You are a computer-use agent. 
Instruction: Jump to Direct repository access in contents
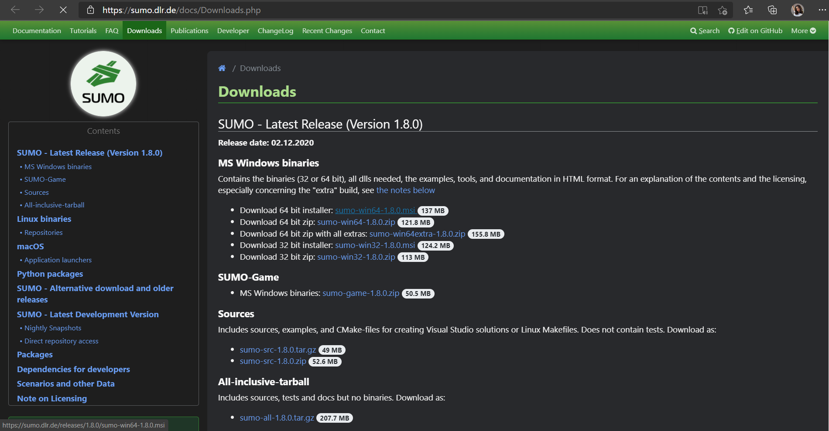[x=62, y=341]
